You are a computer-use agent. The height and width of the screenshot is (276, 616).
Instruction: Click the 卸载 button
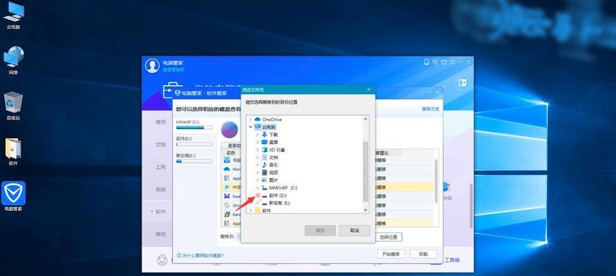[x=423, y=254]
